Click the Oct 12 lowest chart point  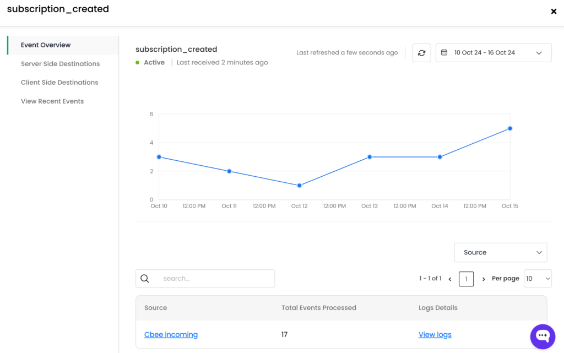click(300, 186)
